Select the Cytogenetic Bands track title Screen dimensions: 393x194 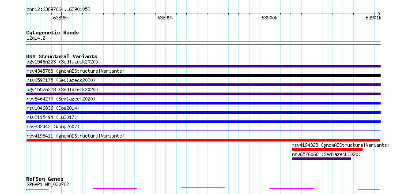click(x=53, y=33)
